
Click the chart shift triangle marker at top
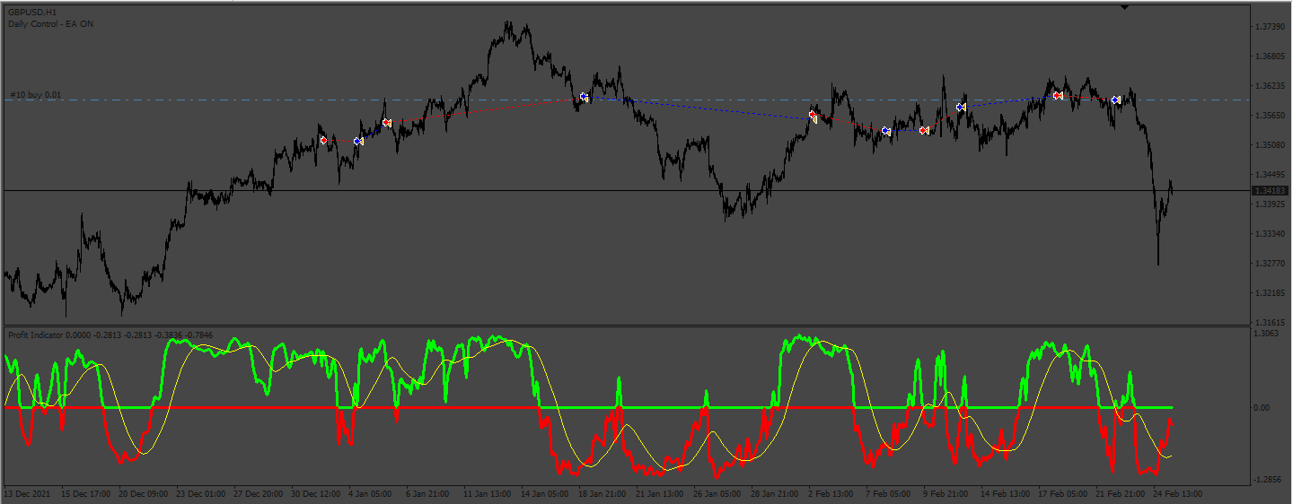pos(1125,7)
